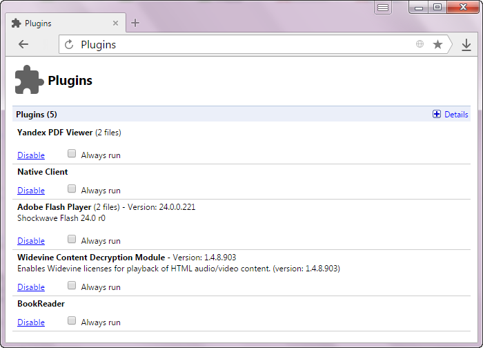Screen dimensions: 483x348
Task: Open downloads with the arrow icon
Action: pos(466,45)
